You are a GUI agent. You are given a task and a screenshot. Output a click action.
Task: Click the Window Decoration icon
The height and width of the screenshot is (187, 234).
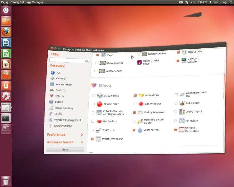181,130
